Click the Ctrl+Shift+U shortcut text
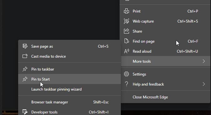This screenshot has width=211, height=115. pos(187,51)
